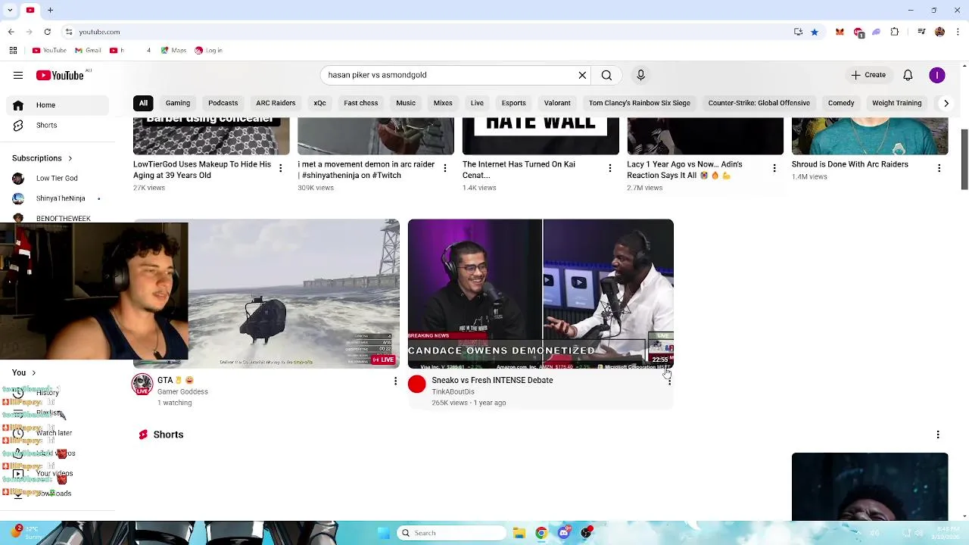The image size is (969, 545).
Task: Open the purple account avatar menu
Action: (937, 75)
